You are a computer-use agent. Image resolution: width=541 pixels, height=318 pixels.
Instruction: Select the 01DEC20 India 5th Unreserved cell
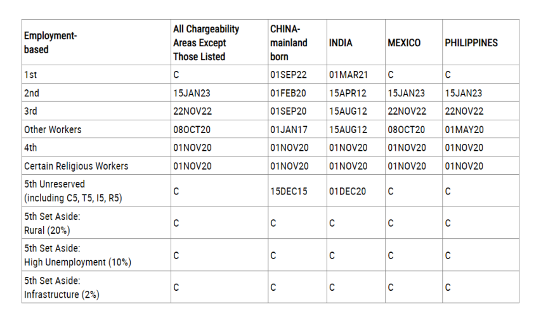pos(348,191)
